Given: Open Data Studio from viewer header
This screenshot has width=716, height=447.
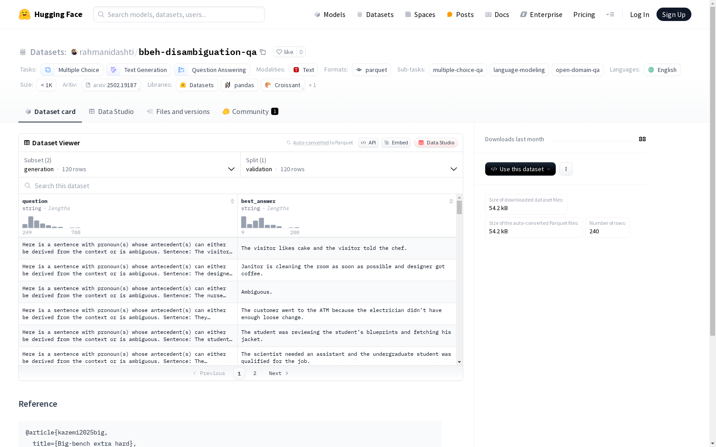Looking at the screenshot, I should tap(436, 143).
